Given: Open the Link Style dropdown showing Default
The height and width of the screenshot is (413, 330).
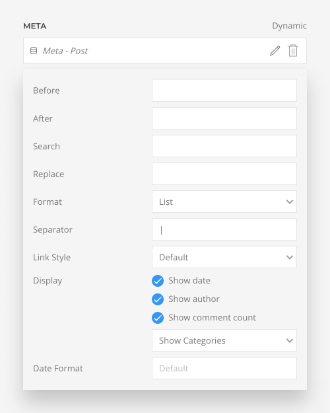Looking at the screenshot, I should pyautogui.click(x=224, y=257).
